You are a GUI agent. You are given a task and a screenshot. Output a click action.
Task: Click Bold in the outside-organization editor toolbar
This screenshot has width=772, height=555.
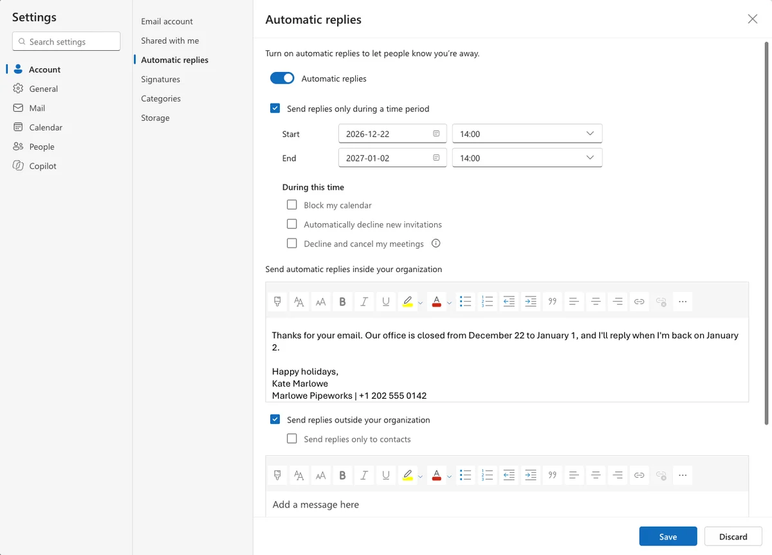(x=342, y=475)
